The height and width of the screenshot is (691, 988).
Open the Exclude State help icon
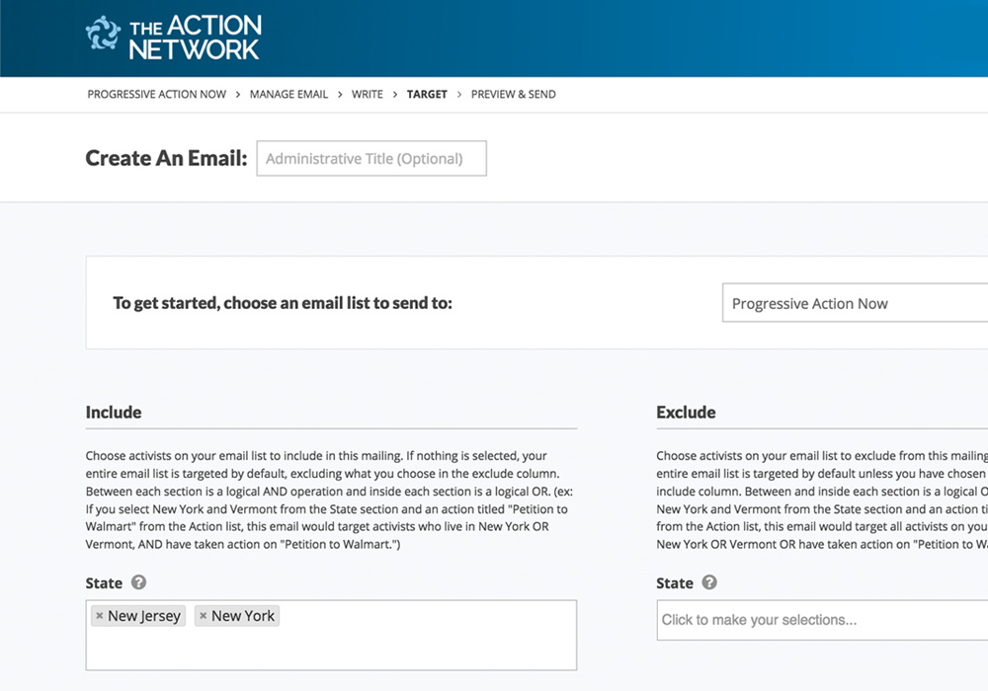pos(709,582)
